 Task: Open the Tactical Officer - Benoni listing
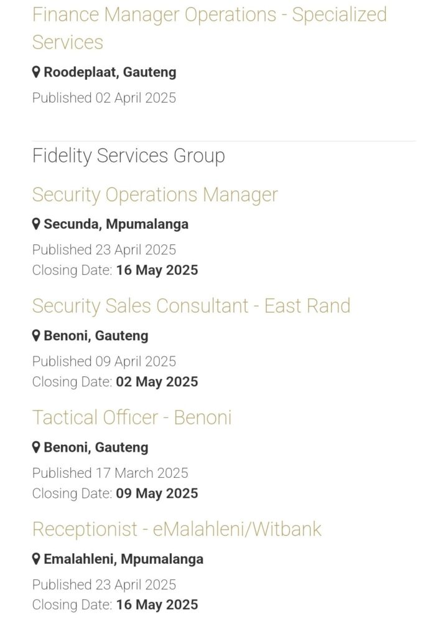click(x=132, y=417)
